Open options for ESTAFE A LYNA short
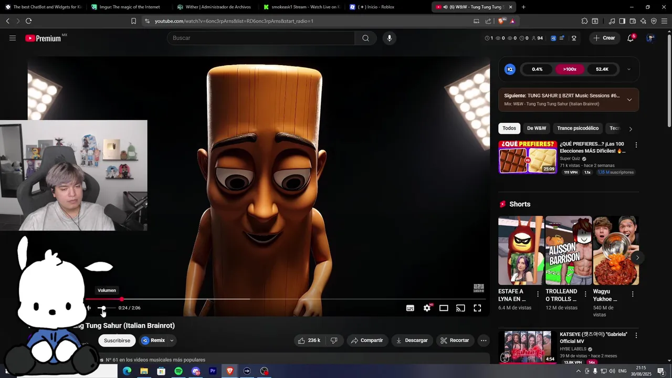The height and width of the screenshot is (378, 672). click(x=538, y=294)
